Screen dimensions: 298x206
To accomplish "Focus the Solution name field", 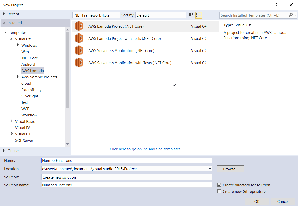I will click(x=127, y=185).
